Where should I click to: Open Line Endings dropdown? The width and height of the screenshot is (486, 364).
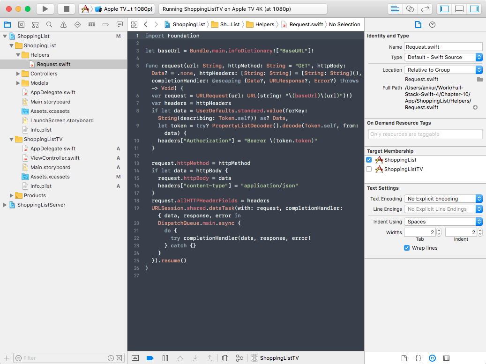pyautogui.click(x=443, y=209)
